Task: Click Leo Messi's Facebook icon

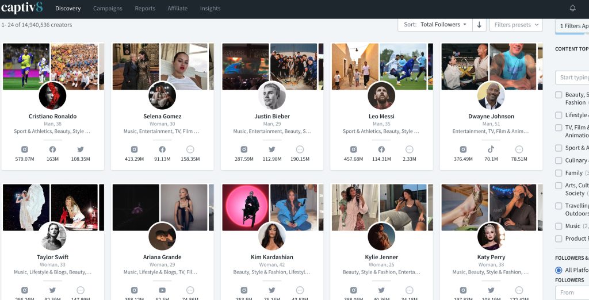Action: pos(382,149)
